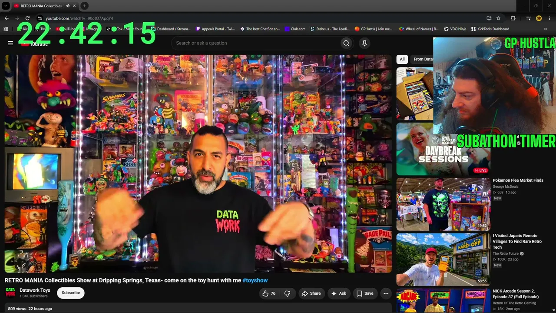Image resolution: width=556 pixels, height=313 pixels.
Task: Save the video to a playlist
Action: 365,293
